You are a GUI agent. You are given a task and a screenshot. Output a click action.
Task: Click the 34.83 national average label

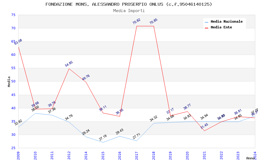(x=187, y=117)
